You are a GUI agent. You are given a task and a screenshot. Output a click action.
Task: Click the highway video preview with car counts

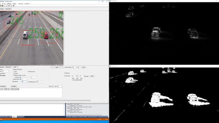click(31, 38)
